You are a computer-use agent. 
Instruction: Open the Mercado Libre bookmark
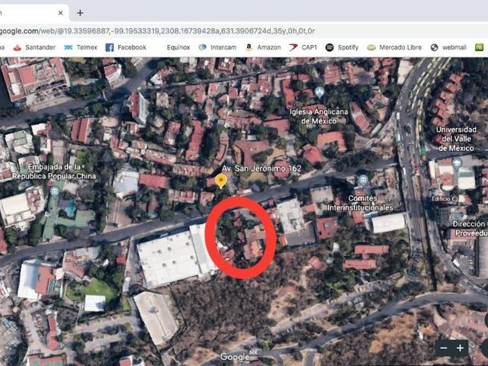(394, 47)
